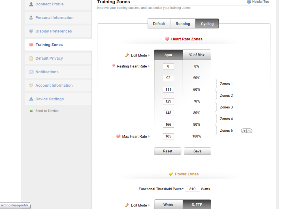Click the Max Heart Rate label
Image resolution: width=290 pixels, height=209 pixels.
click(x=135, y=136)
